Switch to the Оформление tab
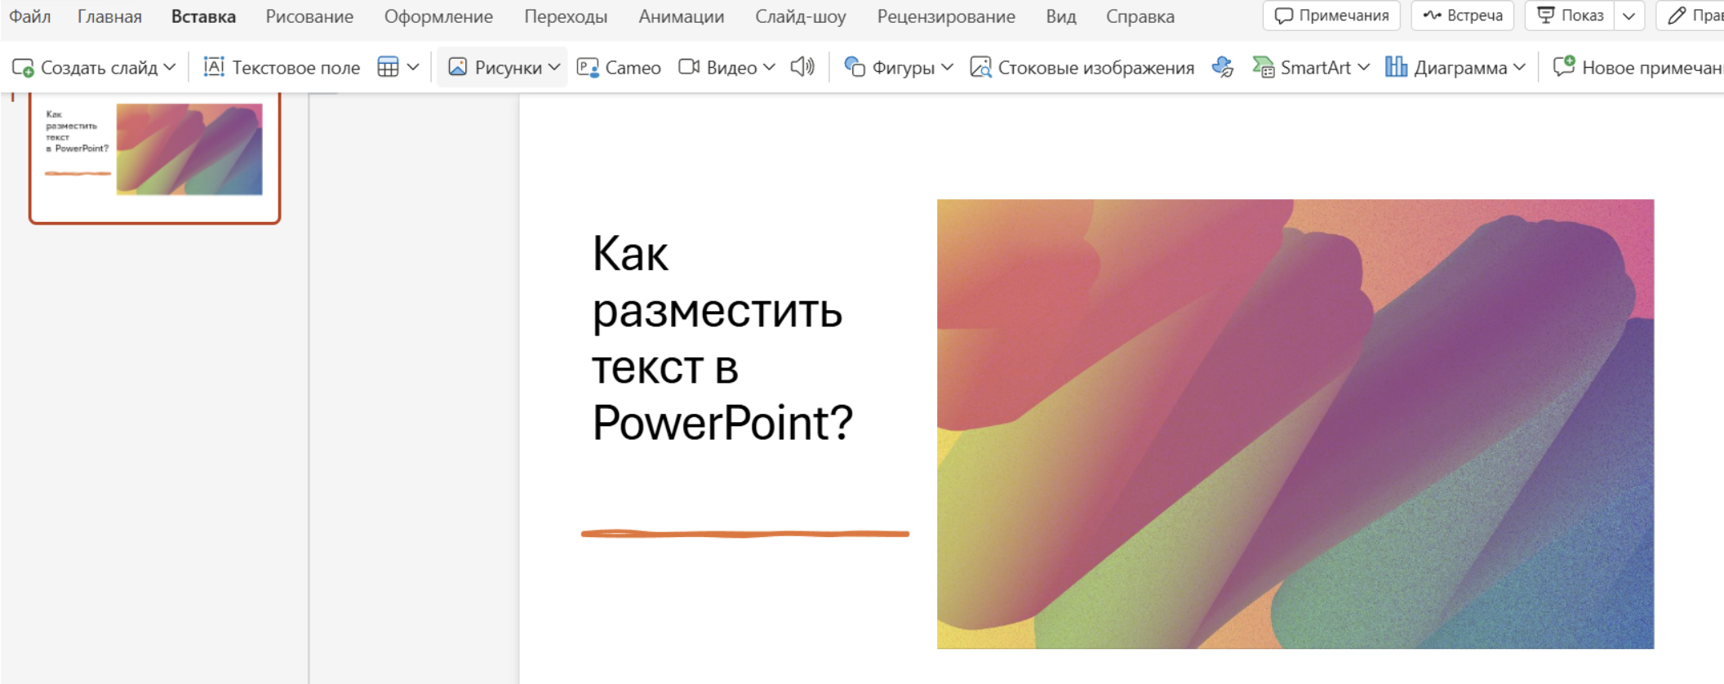Viewport: 1724px width, 684px height. click(x=438, y=16)
